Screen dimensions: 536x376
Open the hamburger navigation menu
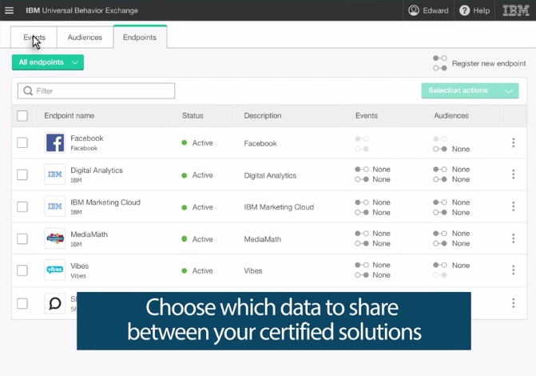pos(10,10)
